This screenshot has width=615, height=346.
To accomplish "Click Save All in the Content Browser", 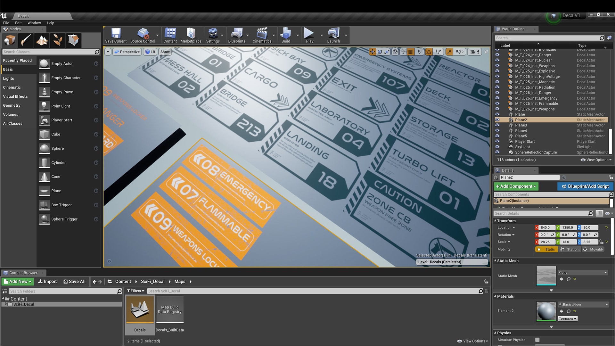I will point(74,281).
